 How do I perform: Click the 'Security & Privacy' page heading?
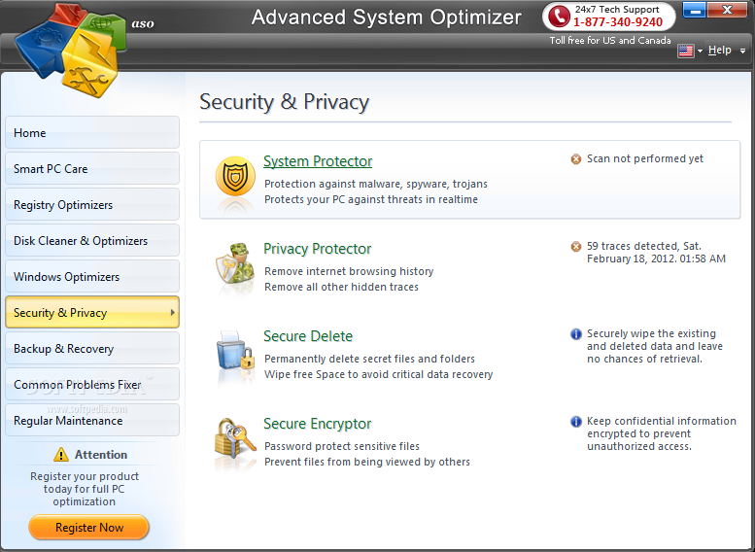pos(284,102)
